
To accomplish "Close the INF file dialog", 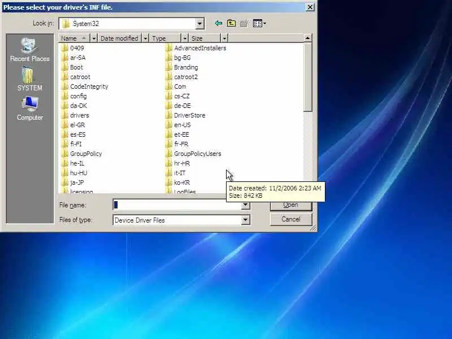I will (310, 7).
